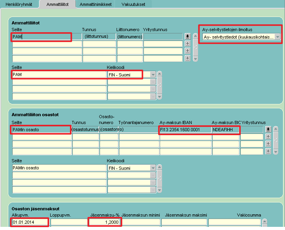
Task: Click the Jäsenmaksun maksimi field
Action: click(184, 222)
